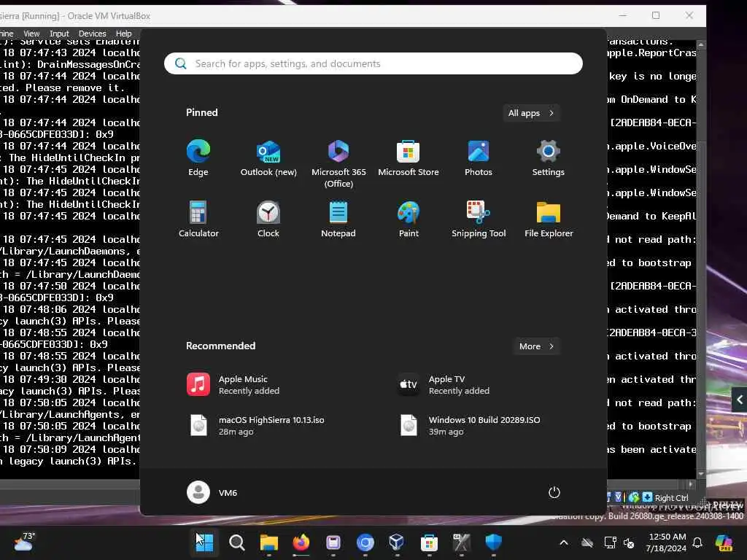Click the Start button on taskbar
Viewport: 747px width, 560px height.
[x=205, y=542]
